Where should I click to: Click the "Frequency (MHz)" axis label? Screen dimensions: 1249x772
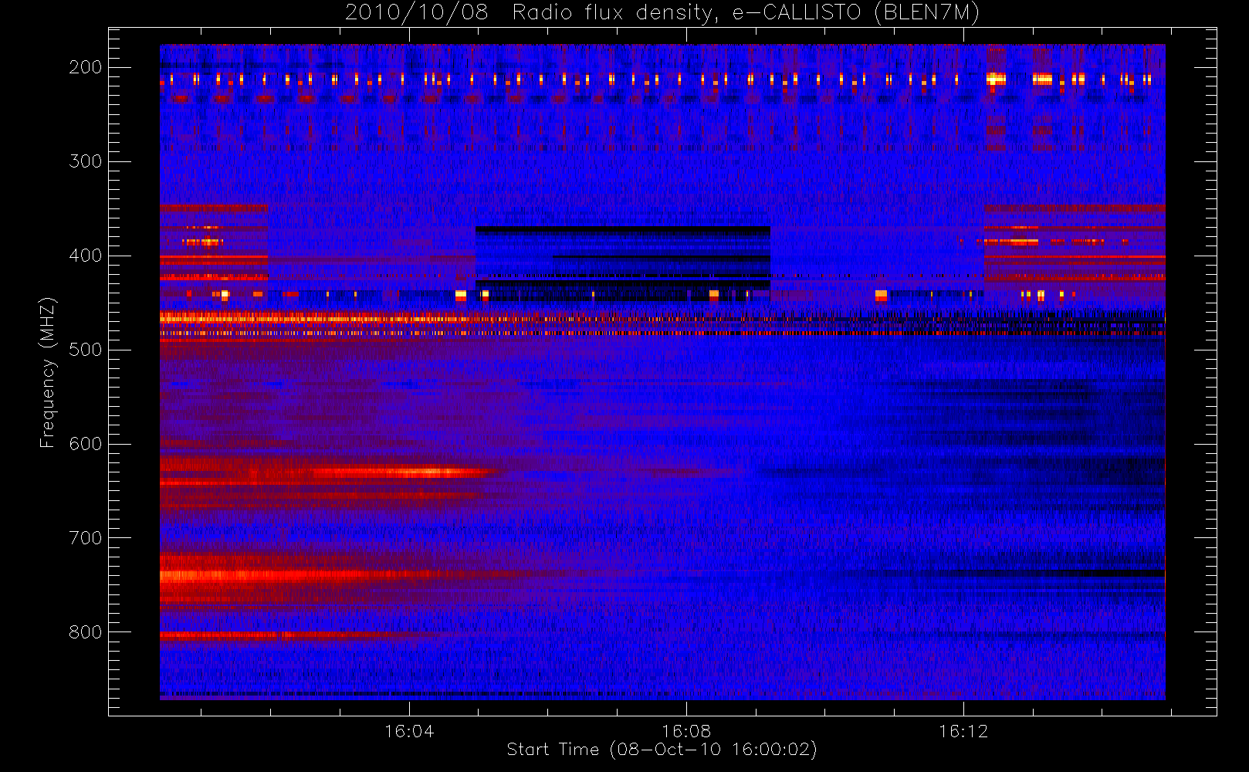tap(48, 372)
